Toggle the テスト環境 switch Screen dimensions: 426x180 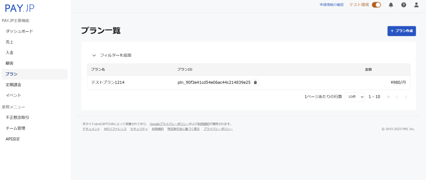376,5
